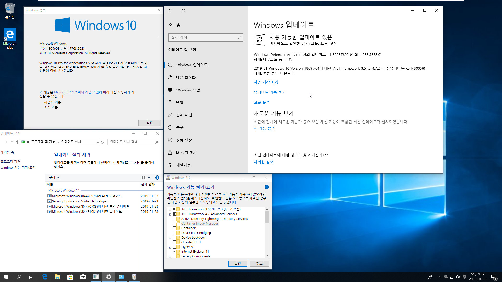
Task: Click the Installed Updates search magnifier
Action: point(156,142)
